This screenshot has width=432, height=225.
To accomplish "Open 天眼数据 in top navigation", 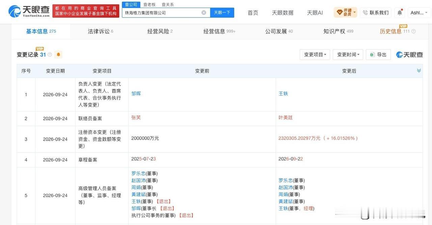I will (x=282, y=13).
